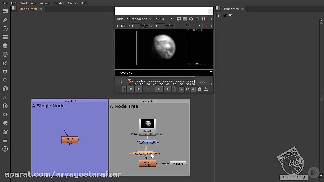324x182 pixels.
Task: Open the rgba channel dropdown
Action: (x=122, y=19)
